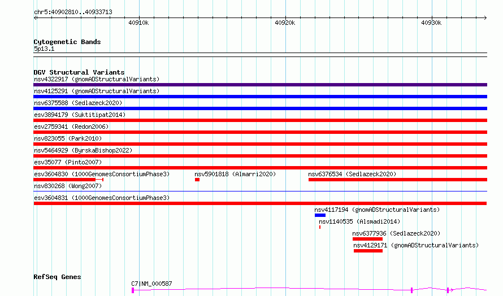Open the C7|NM_000587 gene label
This screenshot has height=296, width=503.
pyautogui.click(x=151, y=284)
